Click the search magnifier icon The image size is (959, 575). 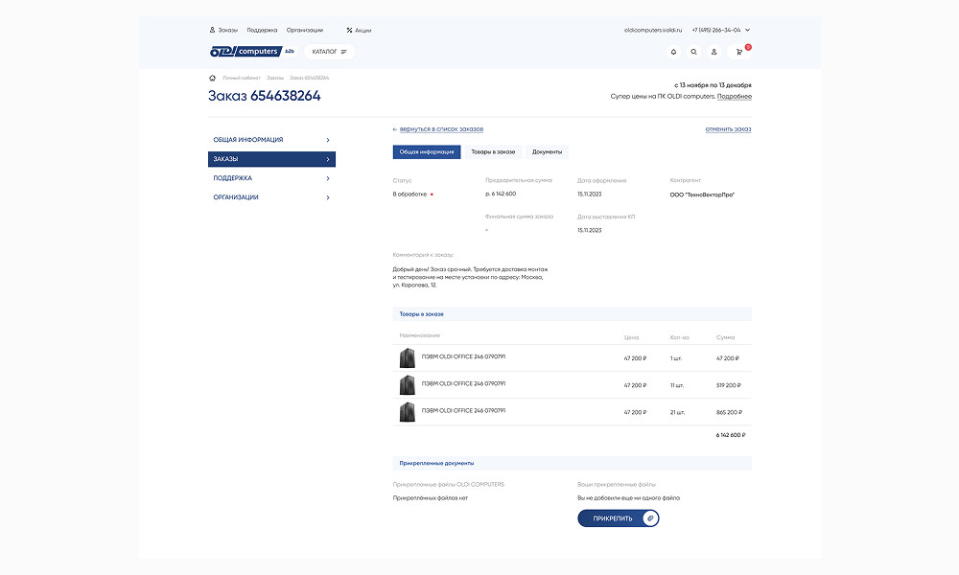693,52
